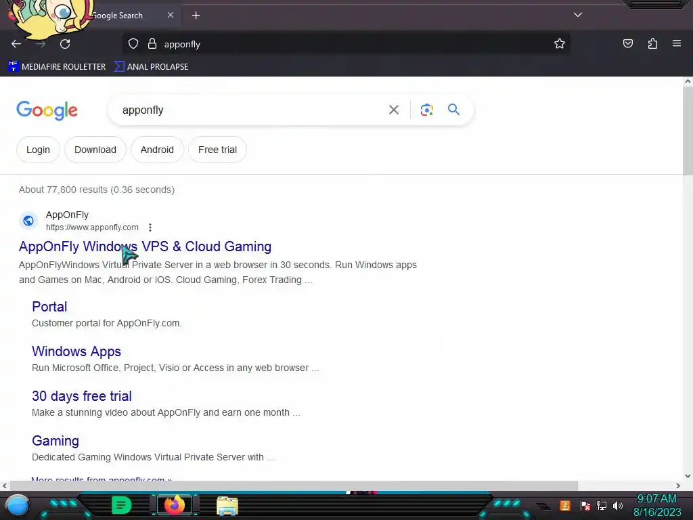Open the ANAL PROLAPSE bookmark
The width and height of the screenshot is (693, 520).
click(x=151, y=67)
